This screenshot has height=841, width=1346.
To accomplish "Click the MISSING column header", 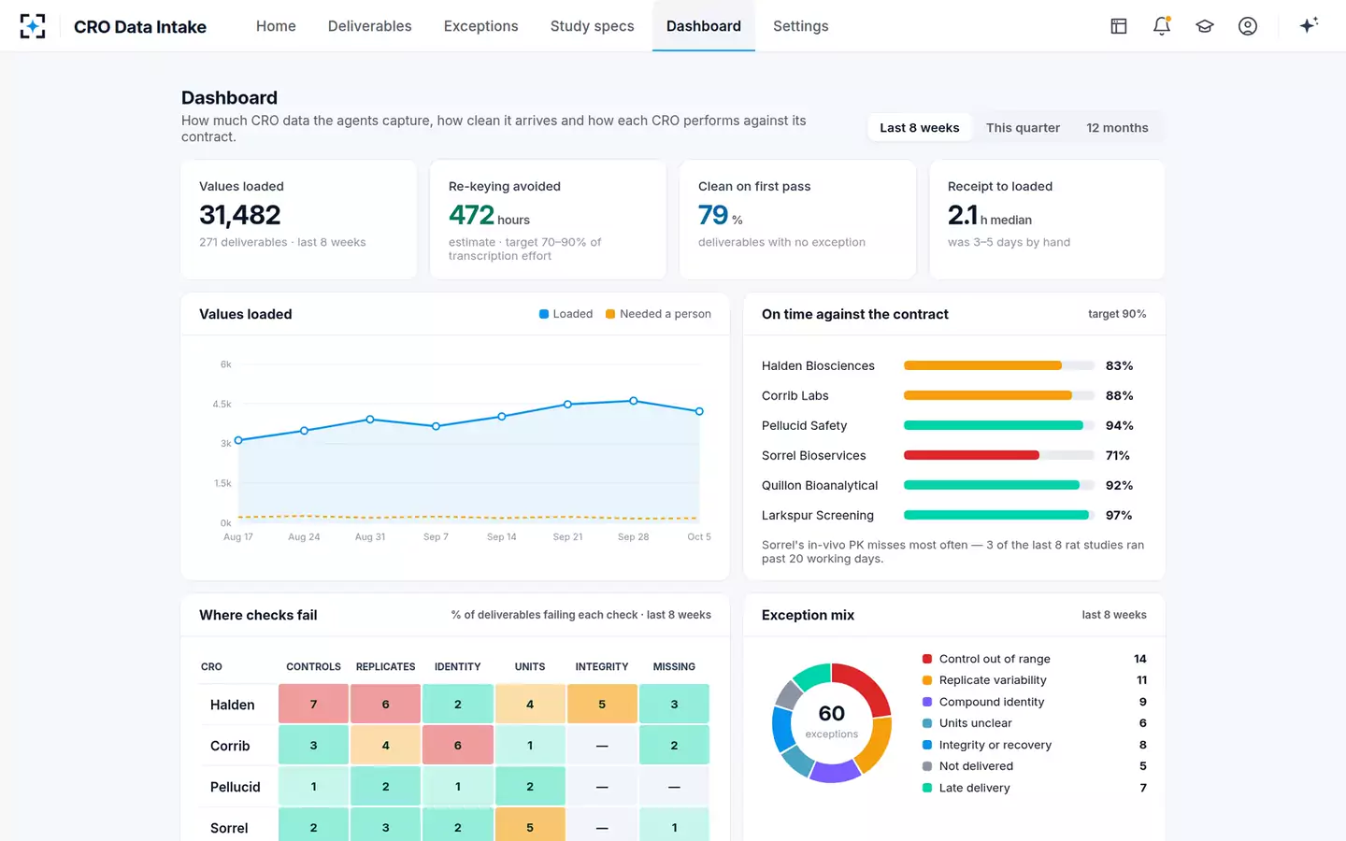I will tap(674, 667).
